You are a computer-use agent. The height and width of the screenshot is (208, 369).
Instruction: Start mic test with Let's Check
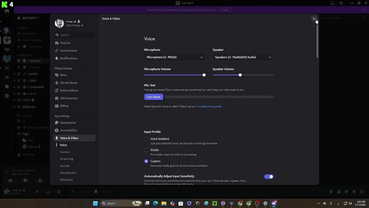[x=154, y=97]
